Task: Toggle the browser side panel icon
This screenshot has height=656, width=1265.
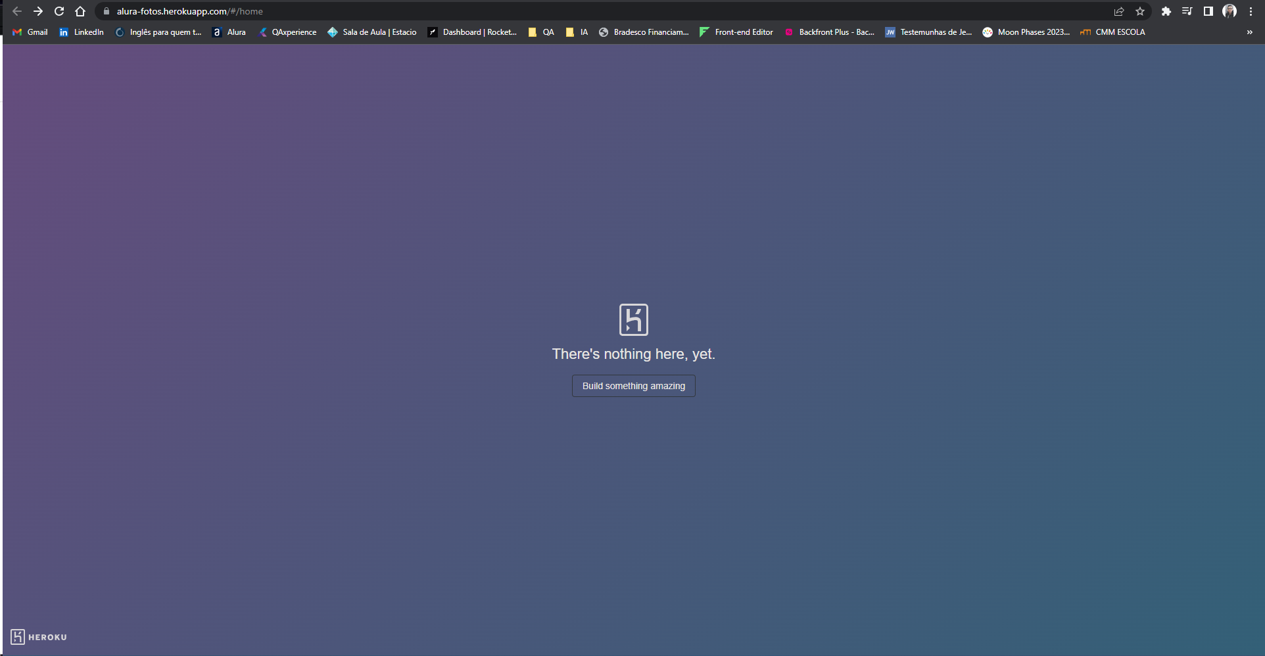Action: [1208, 11]
